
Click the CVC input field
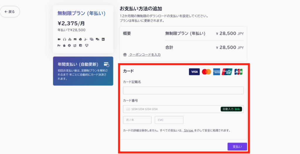coord(169,120)
